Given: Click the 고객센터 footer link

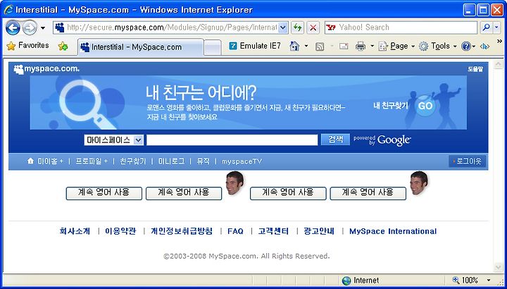Looking at the screenshot, I should pyautogui.click(x=273, y=231).
